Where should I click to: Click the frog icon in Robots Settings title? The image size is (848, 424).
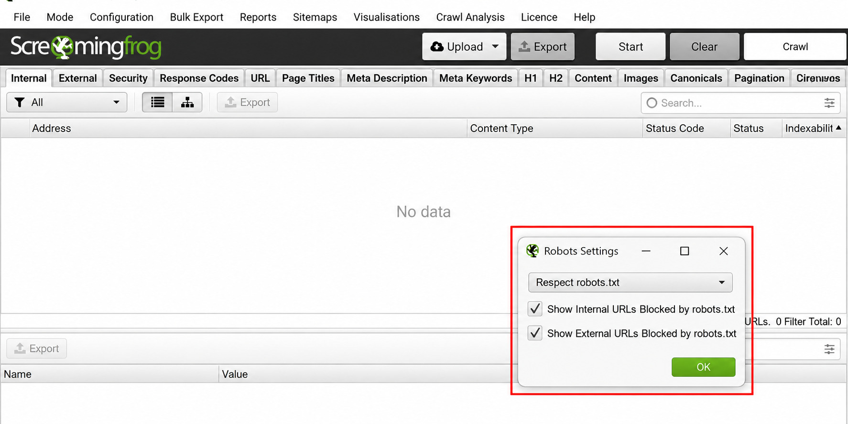[533, 251]
